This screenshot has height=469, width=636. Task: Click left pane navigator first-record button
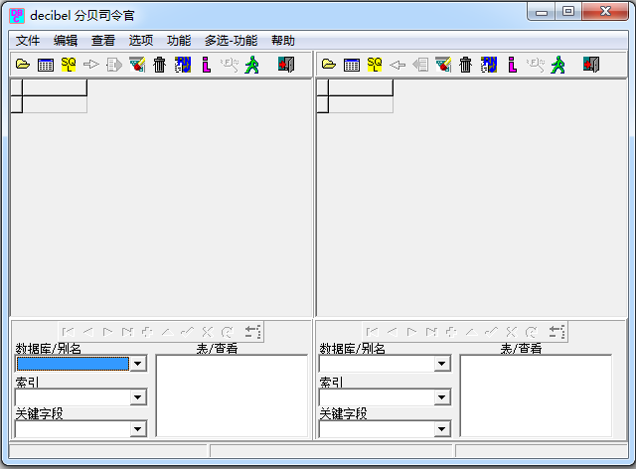69,332
